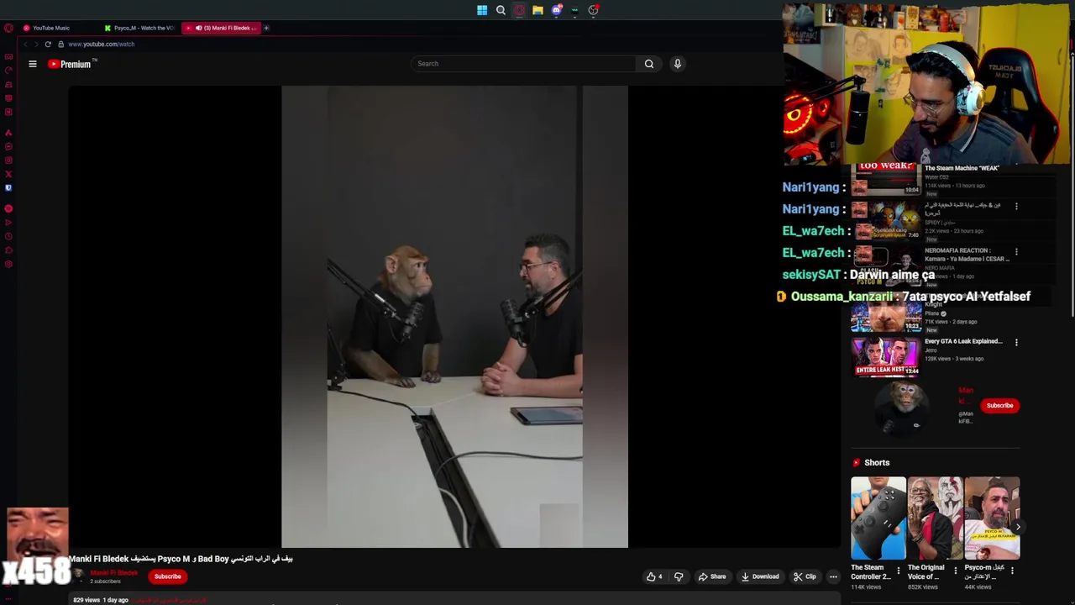Open The Steam Controller 2 short
This screenshot has width=1075, height=605.
(878, 518)
